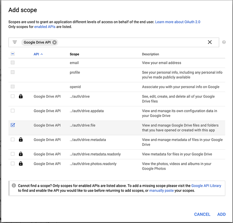Open the enabled APIs link
This screenshot has height=223, width=233.
pyautogui.click(x=45, y=27)
